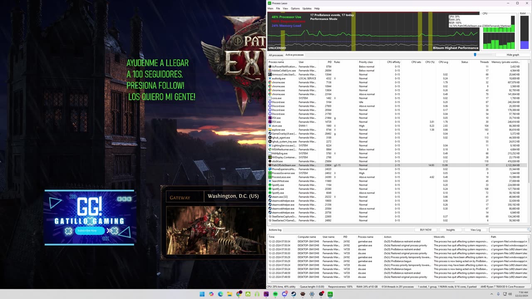Click the magnifier icon in the log search box
Image resolution: width=532 pixels, height=299 pixels.
528,230
